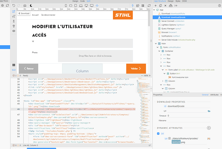The width and height of the screenshot is (222, 149).
Task: Click the blue row outline icon
Action: click(x=14, y=70)
